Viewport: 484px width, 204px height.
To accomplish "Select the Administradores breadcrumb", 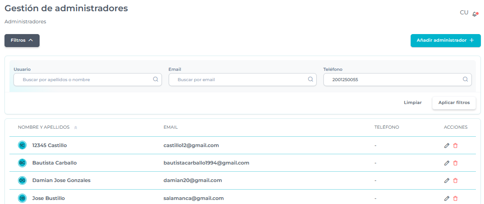I will coord(25,22).
